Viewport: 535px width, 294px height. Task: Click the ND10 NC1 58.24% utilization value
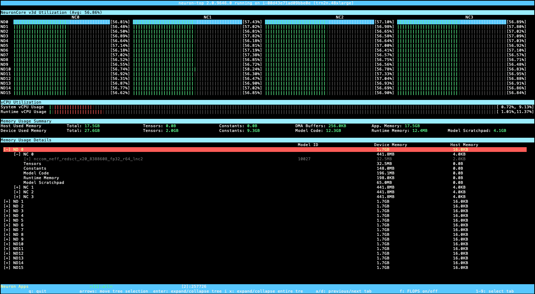click(x=252, y=69)
